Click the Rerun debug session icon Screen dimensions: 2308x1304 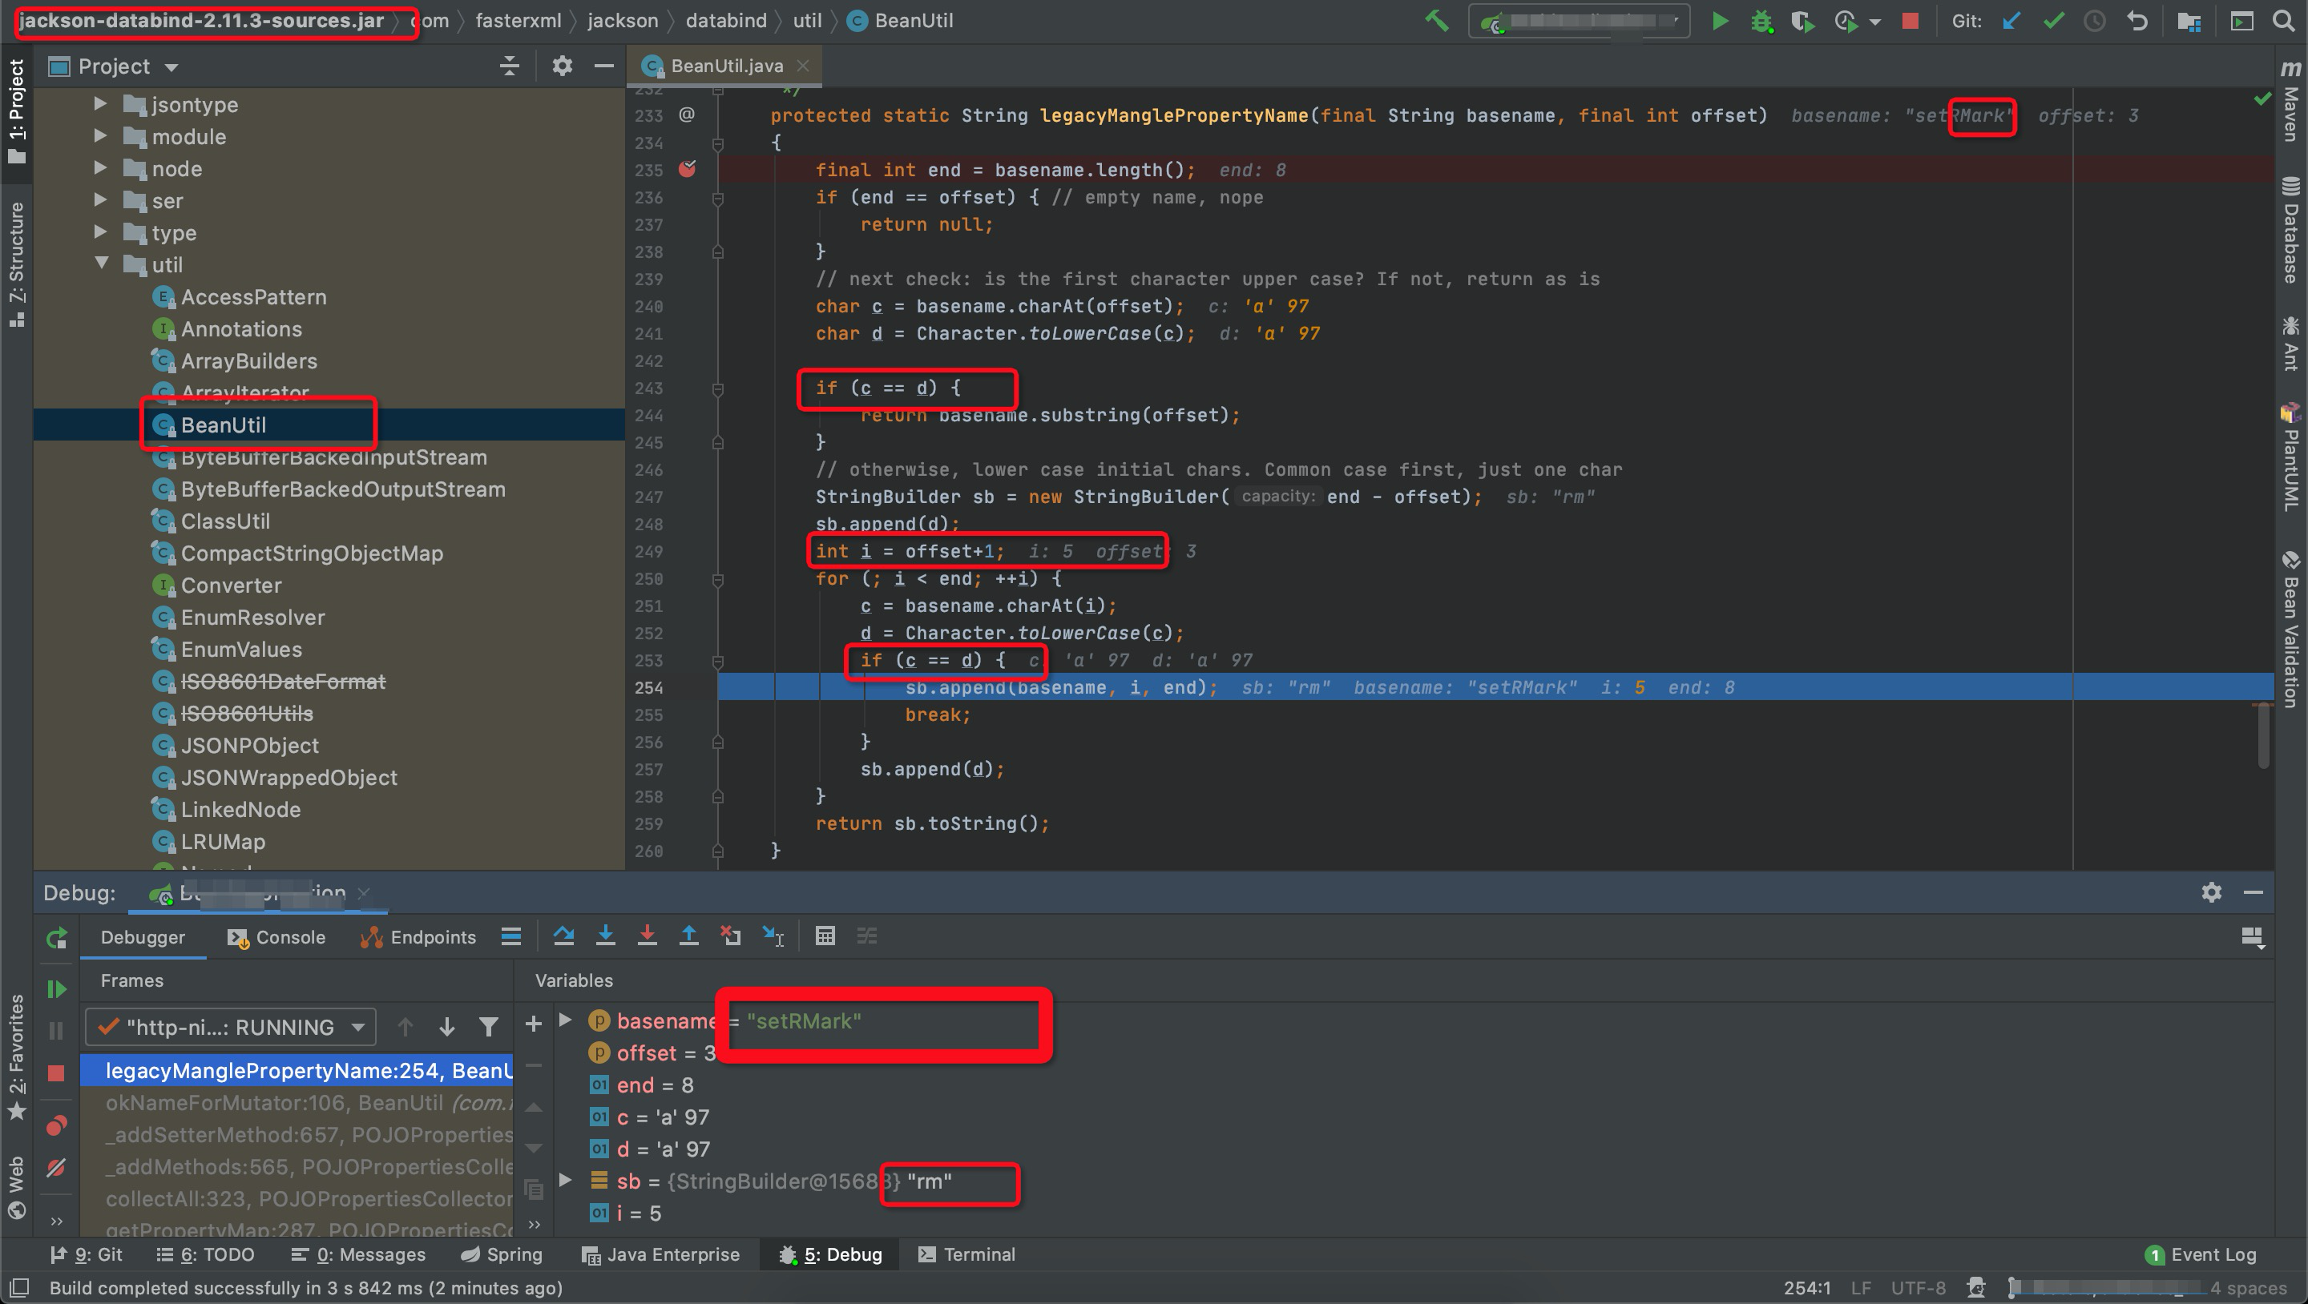pos(55,938)
